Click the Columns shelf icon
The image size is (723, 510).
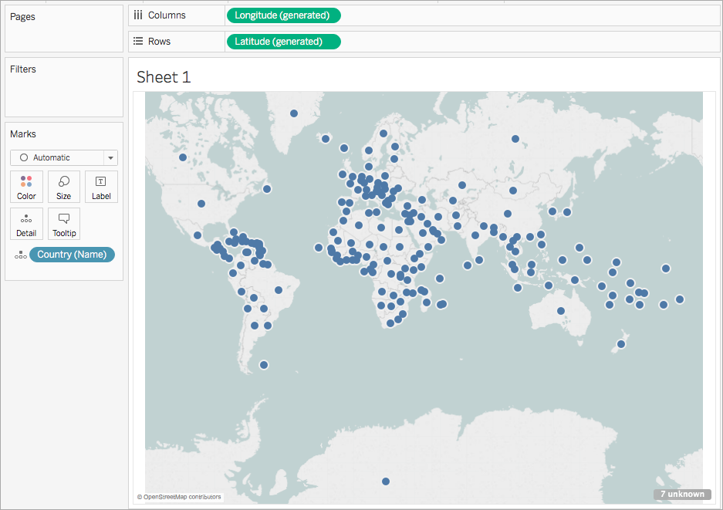coord(138,15)
